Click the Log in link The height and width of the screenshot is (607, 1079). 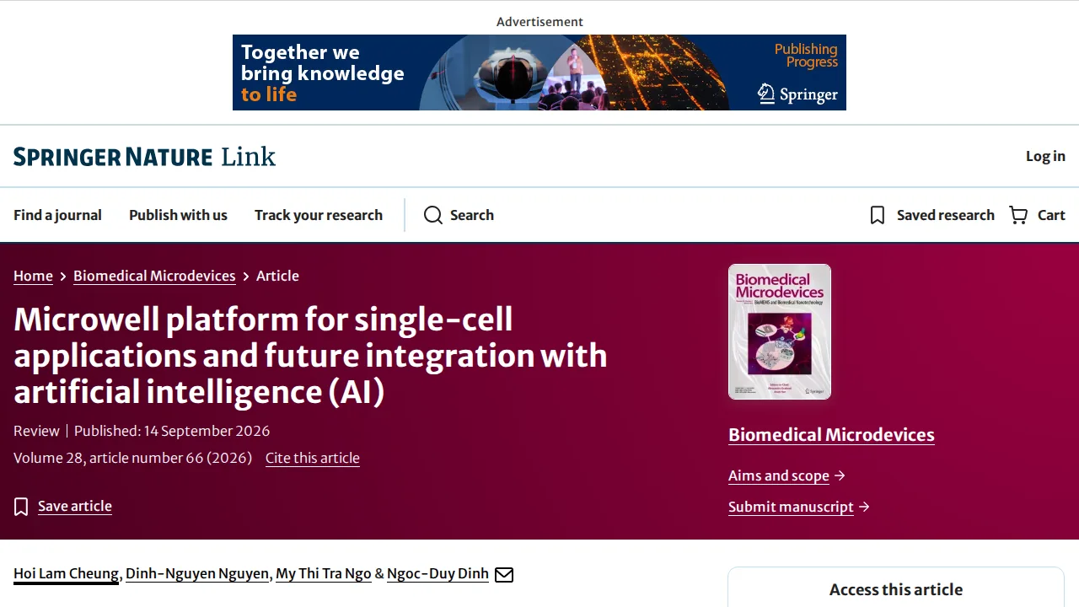tap(1045, 156)
